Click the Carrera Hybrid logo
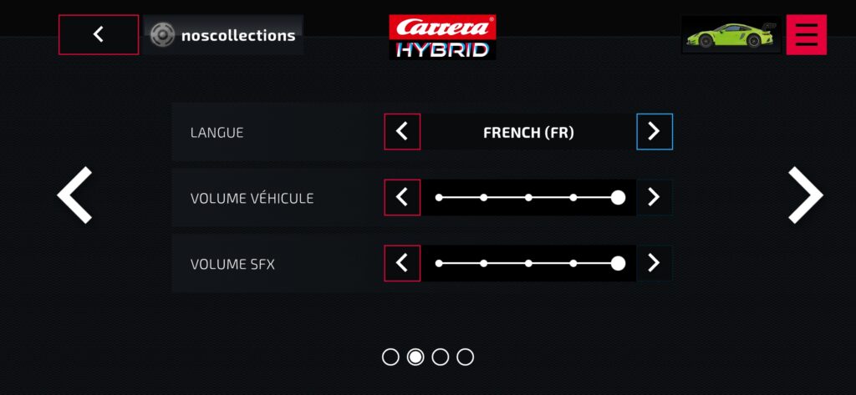The width and height of the screenshot is (856, 395). point(442,37)
